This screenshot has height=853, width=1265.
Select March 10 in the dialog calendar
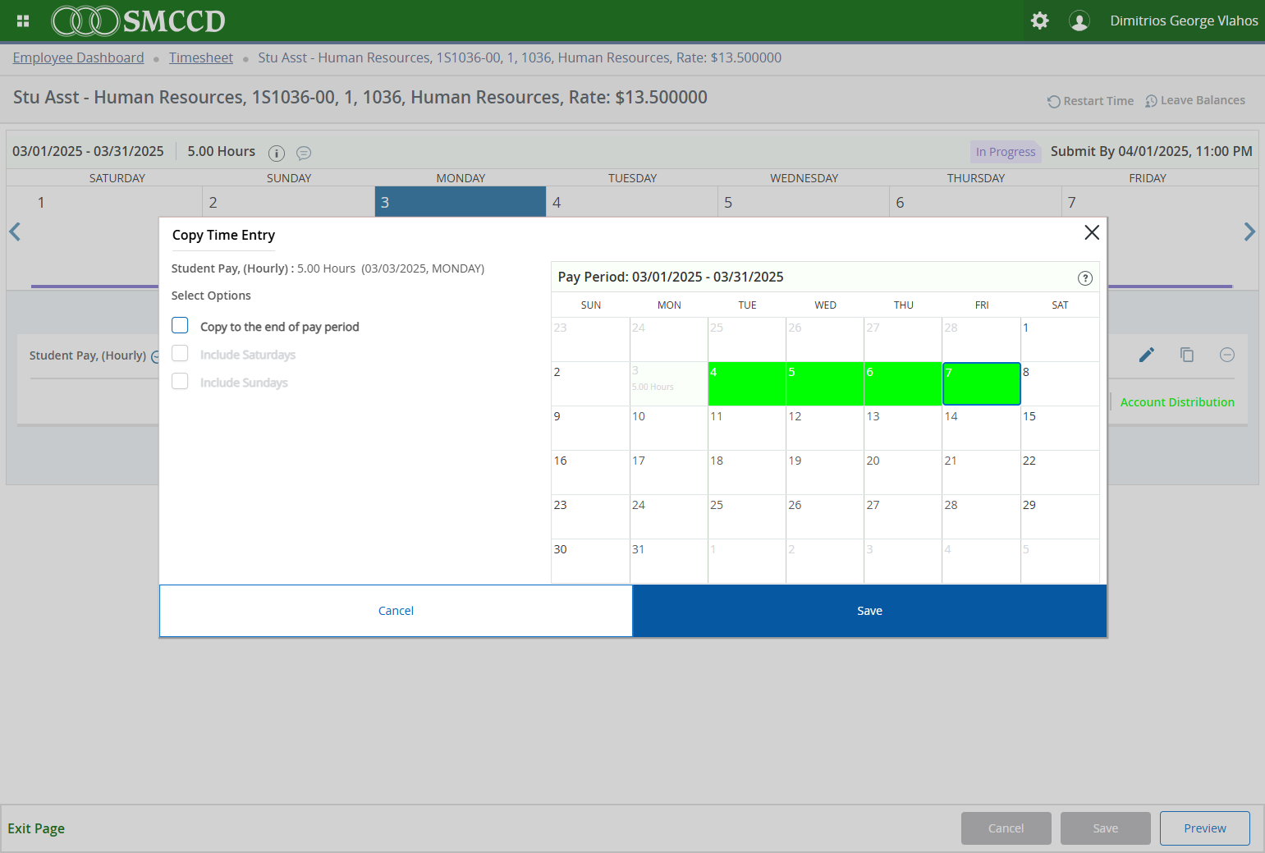[x=669, y=428]
